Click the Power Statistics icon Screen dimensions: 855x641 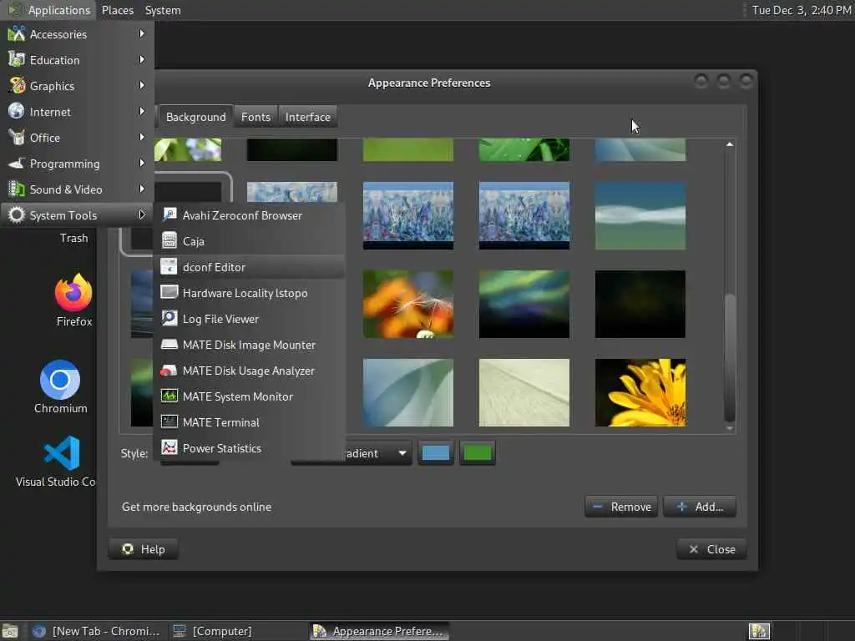pos(169,448)
